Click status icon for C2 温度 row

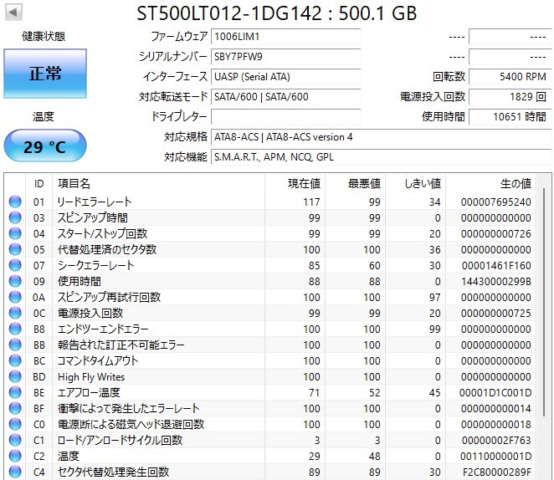tap(15, 456)
